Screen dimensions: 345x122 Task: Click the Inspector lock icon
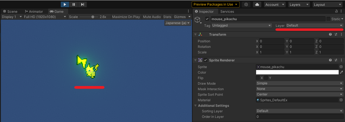[x=336, y=11]
